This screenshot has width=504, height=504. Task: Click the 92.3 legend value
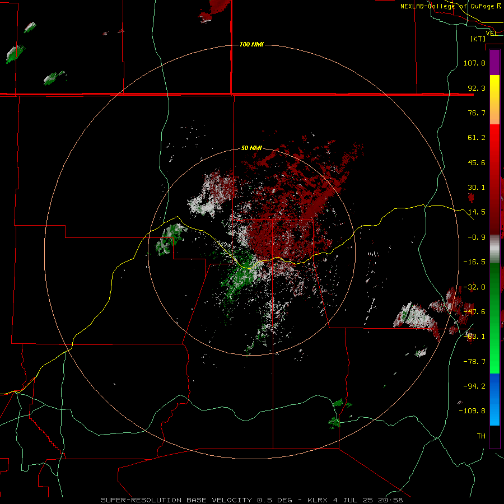(477, 88)
